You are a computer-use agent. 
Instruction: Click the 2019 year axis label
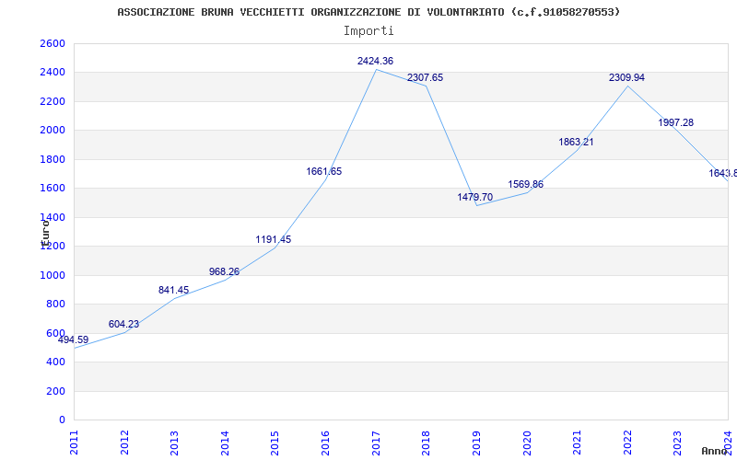point(476,443)
